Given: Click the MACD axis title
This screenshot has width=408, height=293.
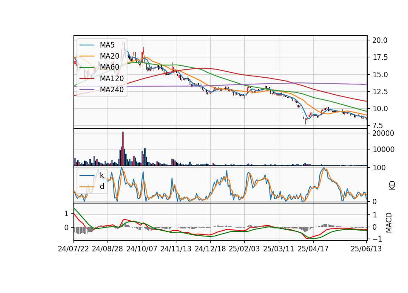Looking at the screenshot, I should point(389,223).
